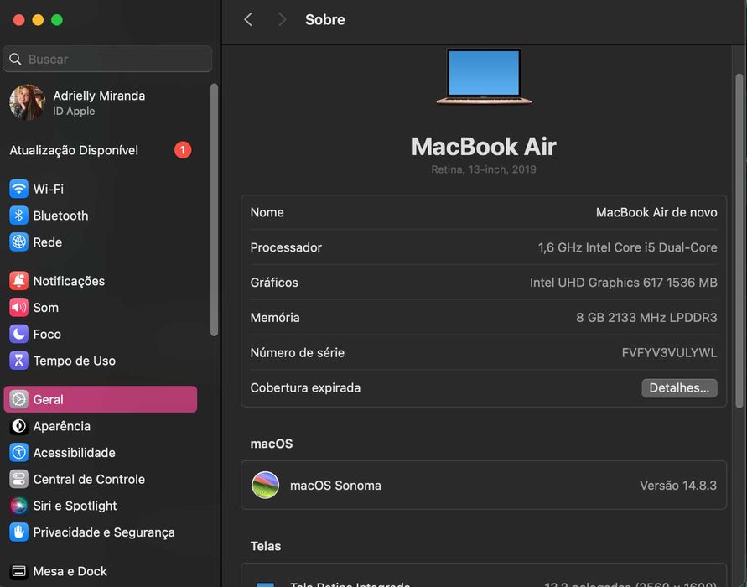This screenshot has width=747, height=587.
Task: Open Adrielly Miranda ID Apple account
Action: tap(100, 102)
